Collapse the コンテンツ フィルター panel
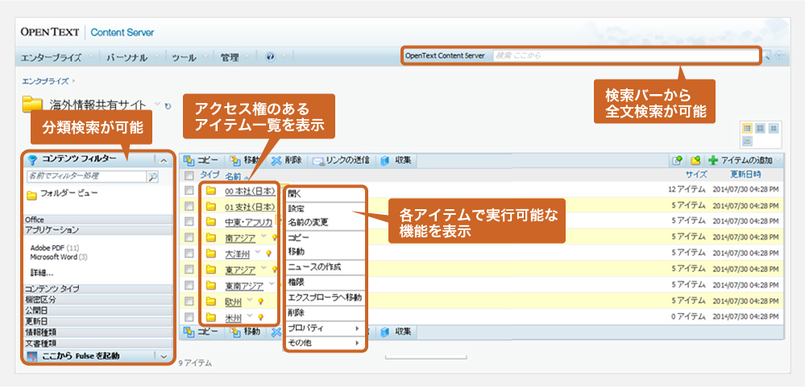 click(164, 159)
